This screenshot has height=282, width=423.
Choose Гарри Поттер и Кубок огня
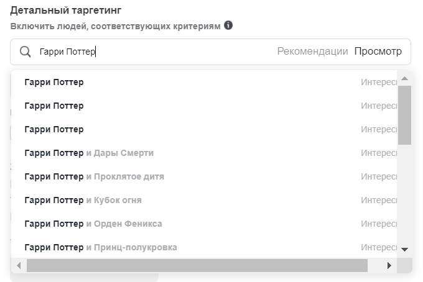(x=203, y=201)
